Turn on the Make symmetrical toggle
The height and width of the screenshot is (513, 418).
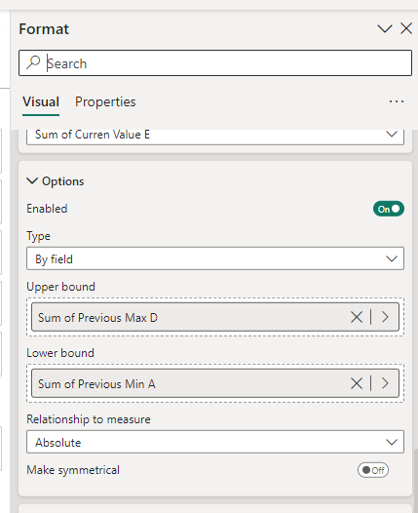373,470
